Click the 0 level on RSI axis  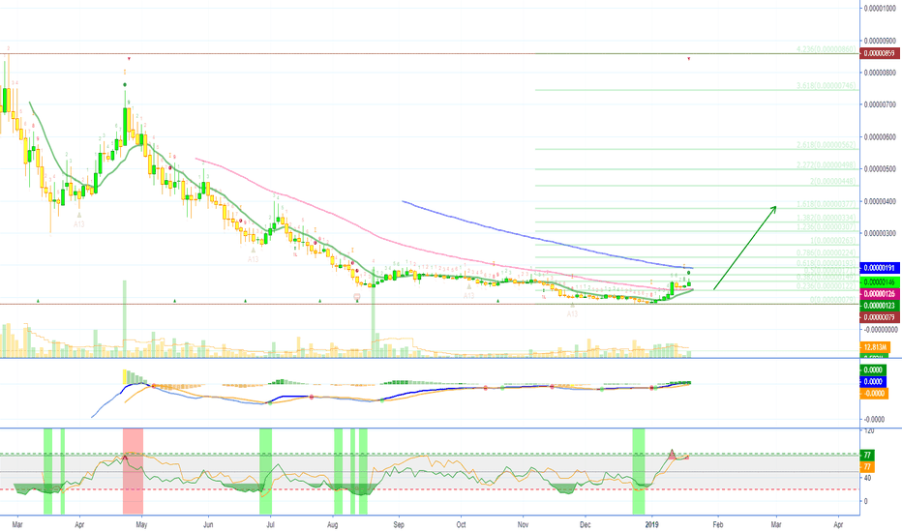tap(866, 501)
